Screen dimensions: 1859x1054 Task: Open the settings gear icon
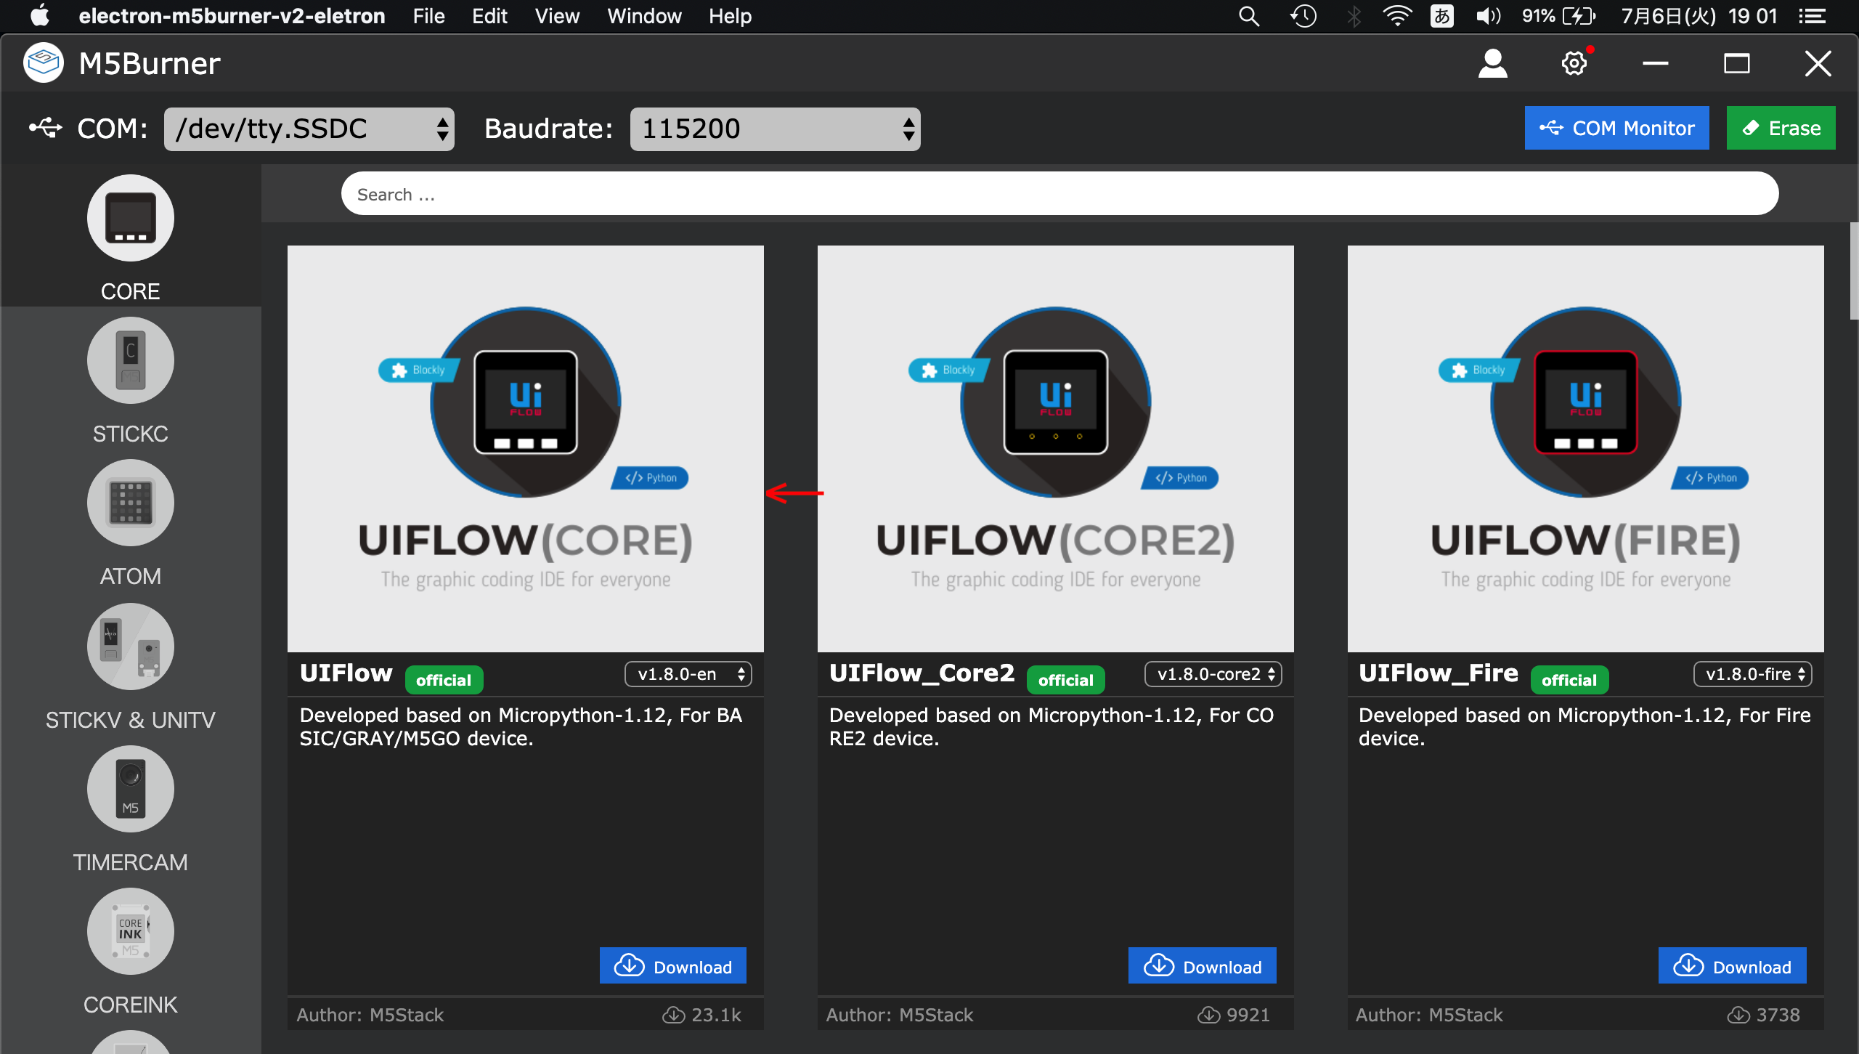tap(1574, 64)
